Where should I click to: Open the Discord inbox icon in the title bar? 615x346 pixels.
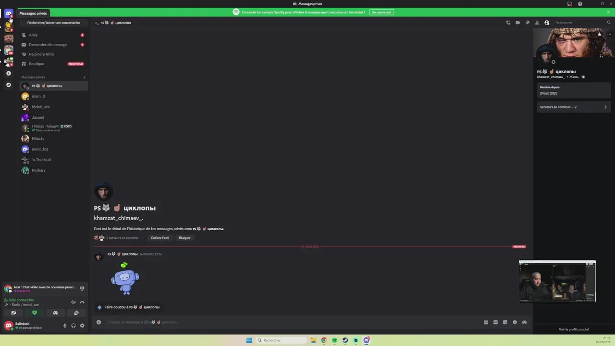[x=569, y=4]
